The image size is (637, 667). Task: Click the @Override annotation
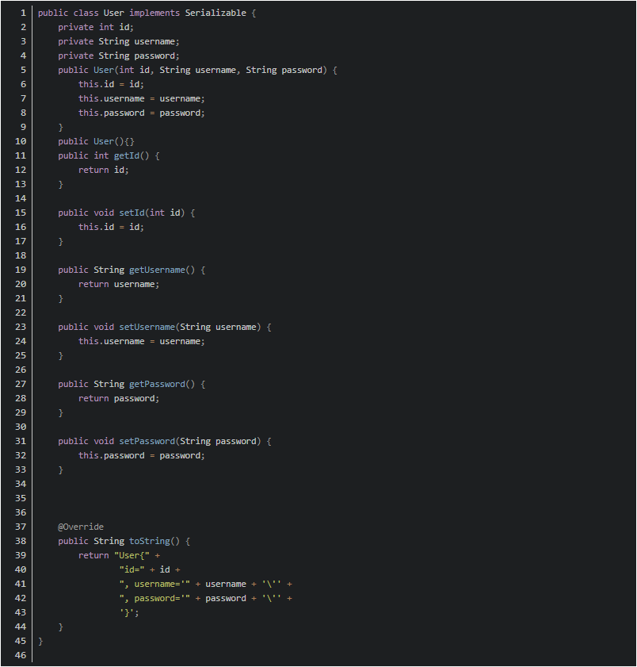pyautogui.click(x=81, y=527)
